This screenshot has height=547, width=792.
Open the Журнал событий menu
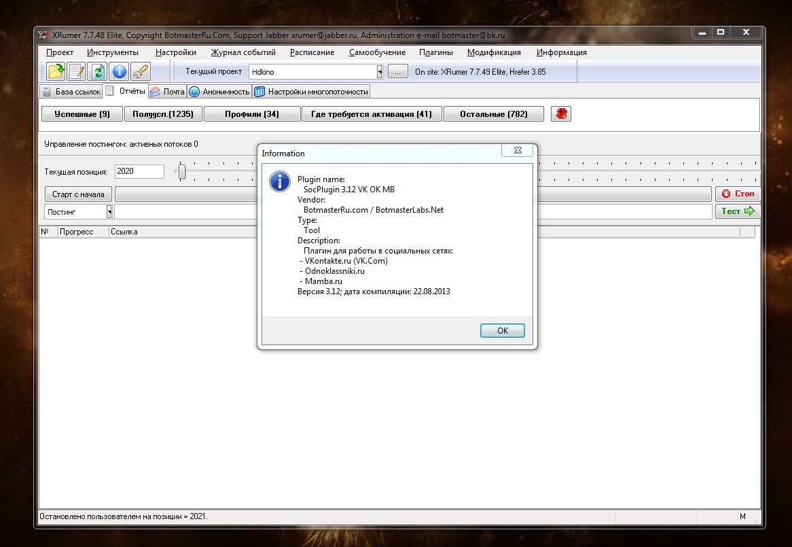pos(243,52)
